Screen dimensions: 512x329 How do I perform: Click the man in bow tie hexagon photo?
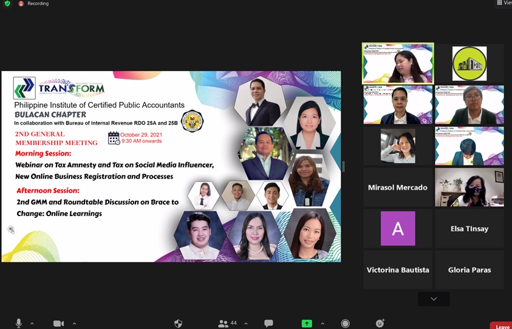(260, 102)
